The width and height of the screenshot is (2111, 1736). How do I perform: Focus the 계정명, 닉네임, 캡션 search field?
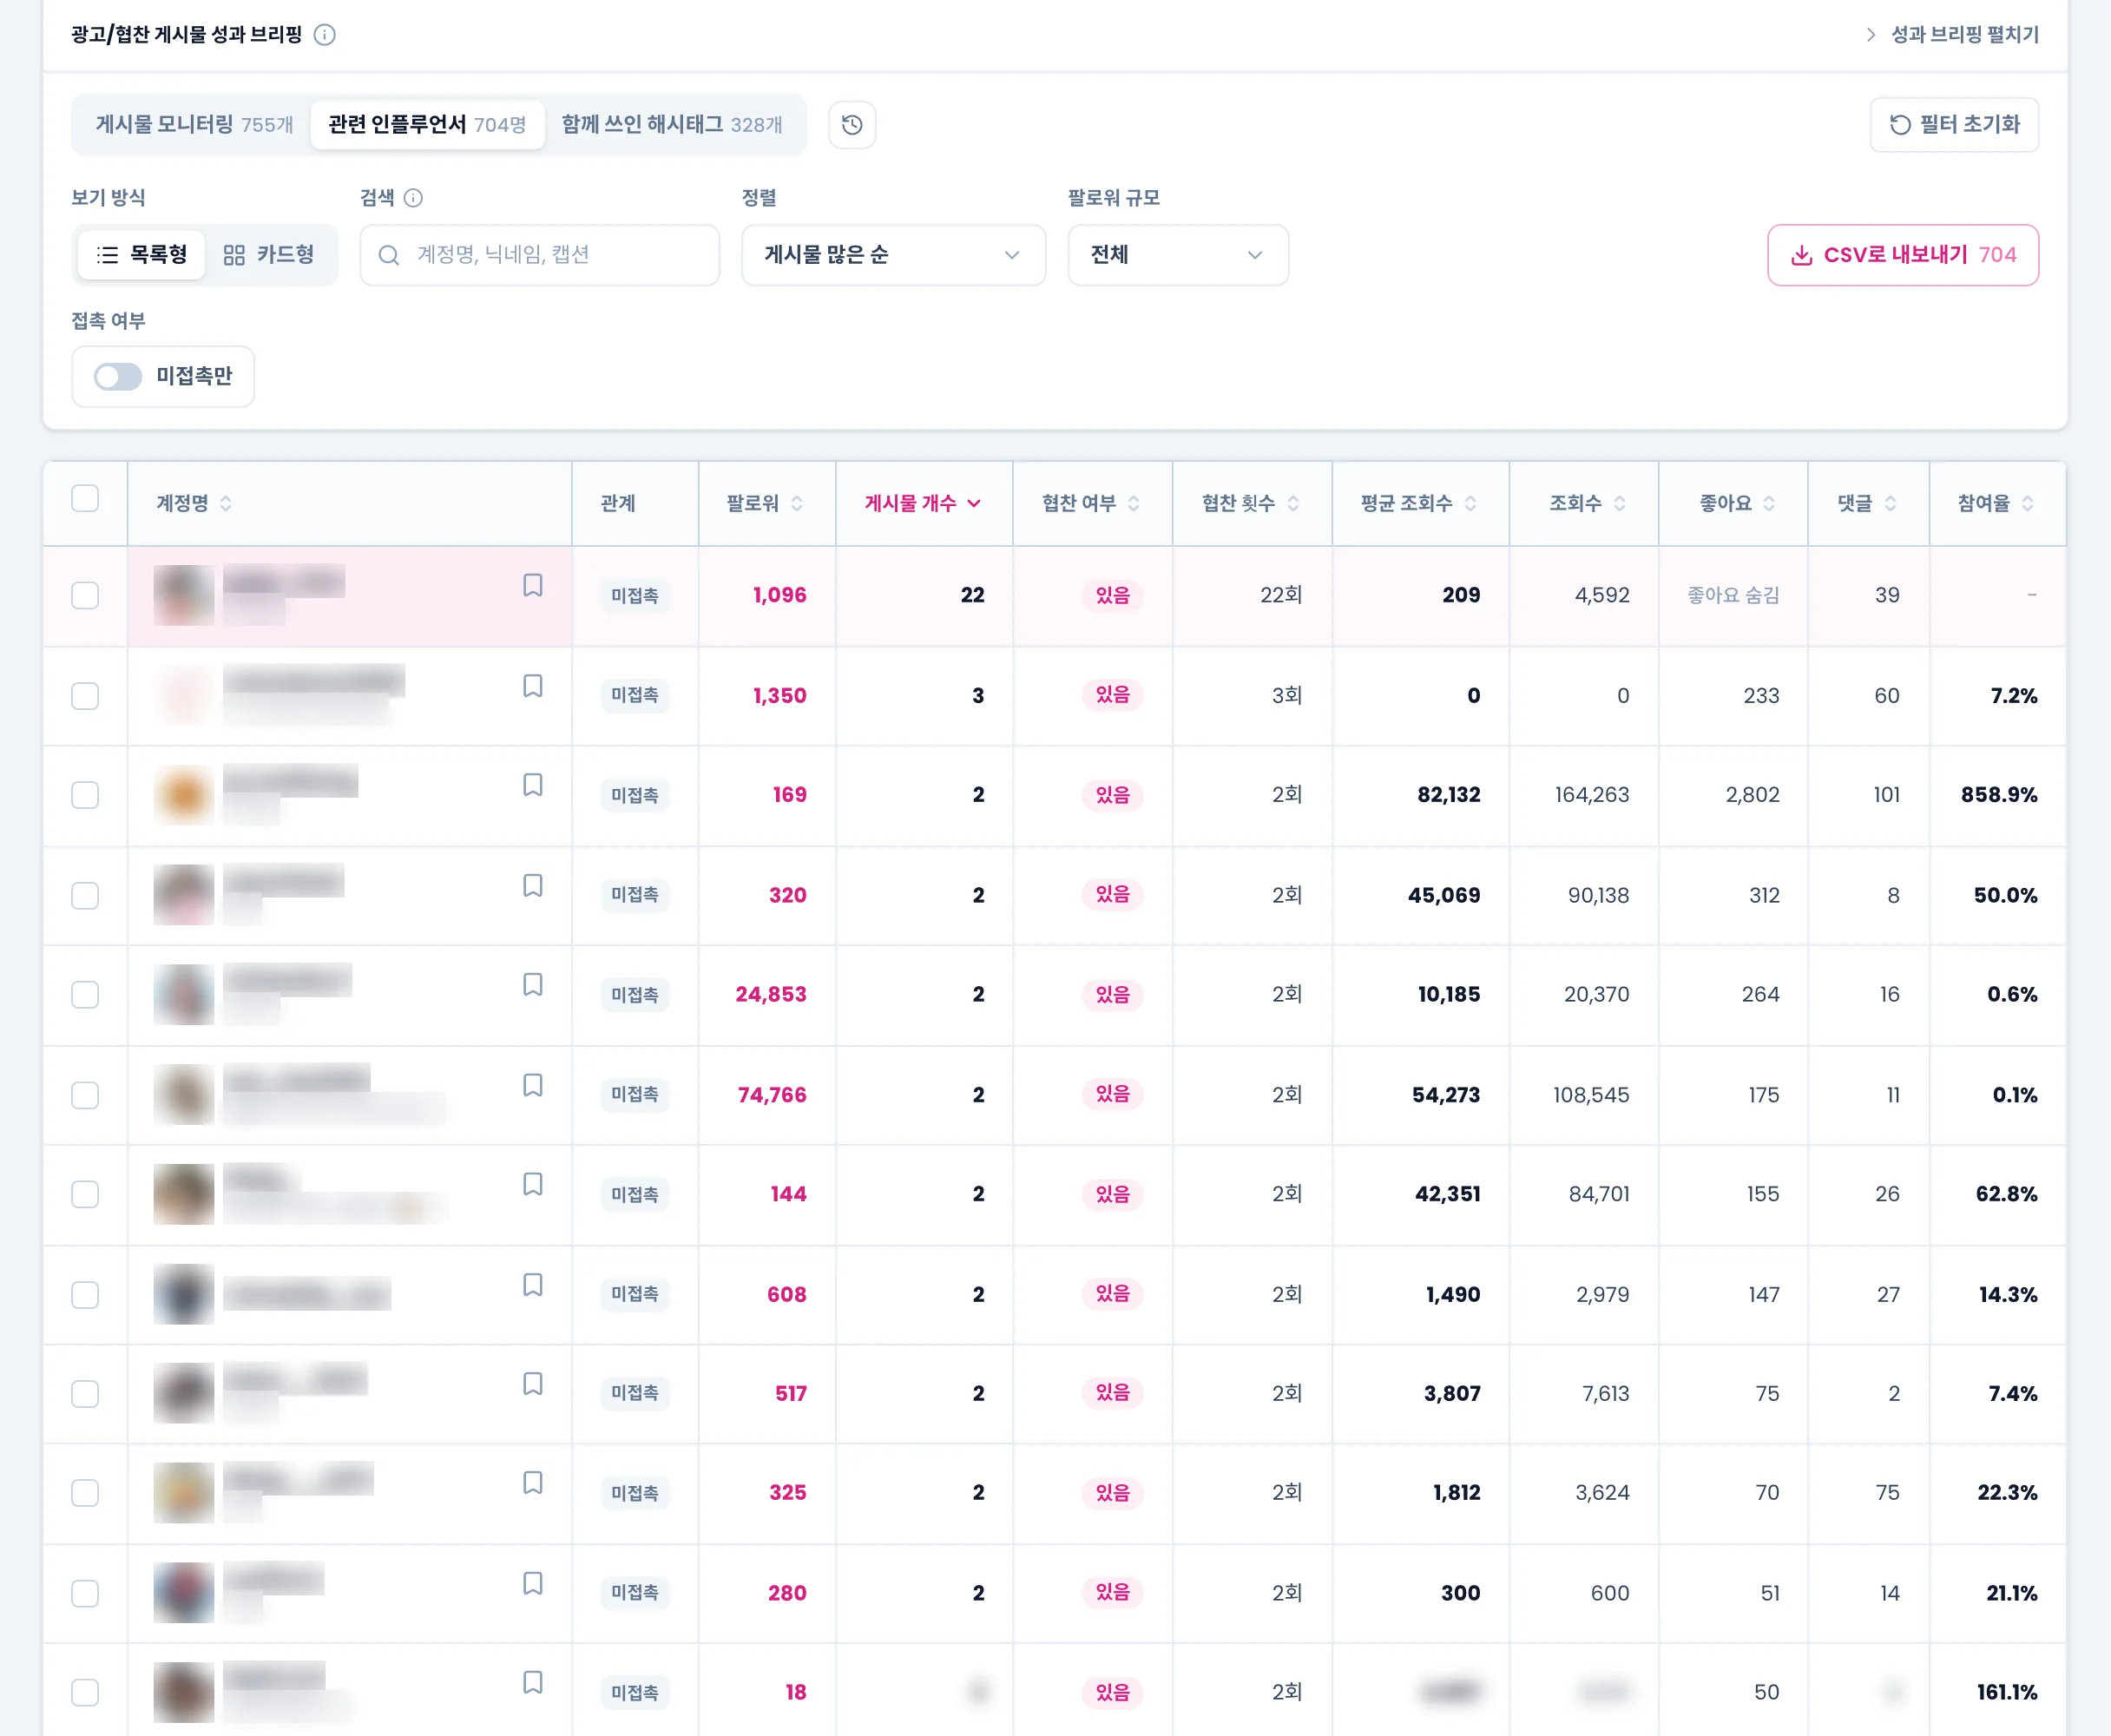coord(540,255)
